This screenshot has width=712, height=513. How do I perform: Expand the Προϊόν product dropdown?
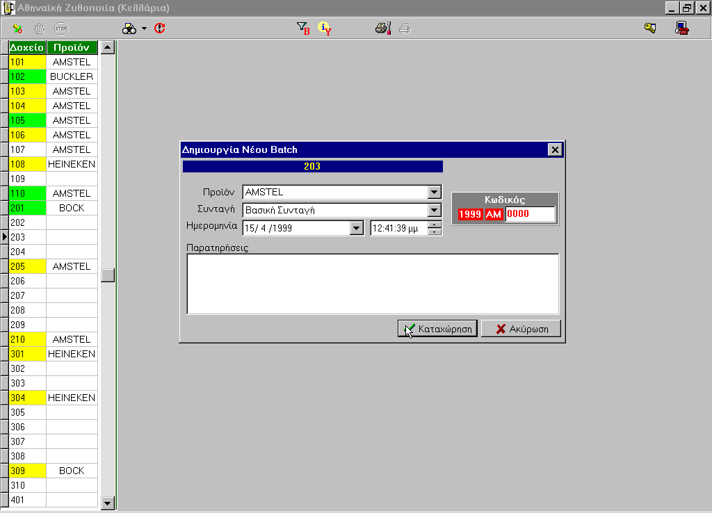435,193
